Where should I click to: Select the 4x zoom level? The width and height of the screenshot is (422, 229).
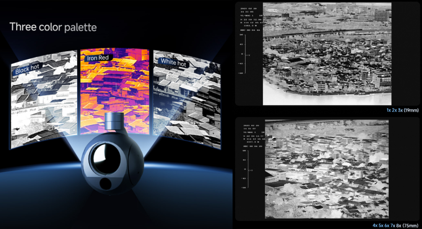pyautogui.click(x=376, y=226)
